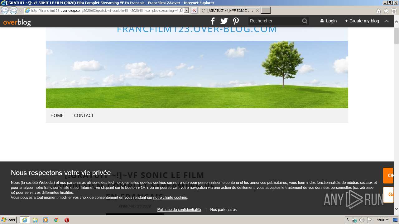Close the SONIC LE FILM tab
Screen dimensions: 399x224
coord(257,11)
